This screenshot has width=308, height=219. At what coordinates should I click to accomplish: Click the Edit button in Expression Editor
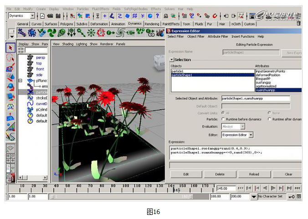tap(186, 174)
